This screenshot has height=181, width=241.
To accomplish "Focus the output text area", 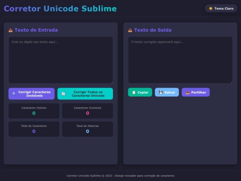I will point(180,60).
